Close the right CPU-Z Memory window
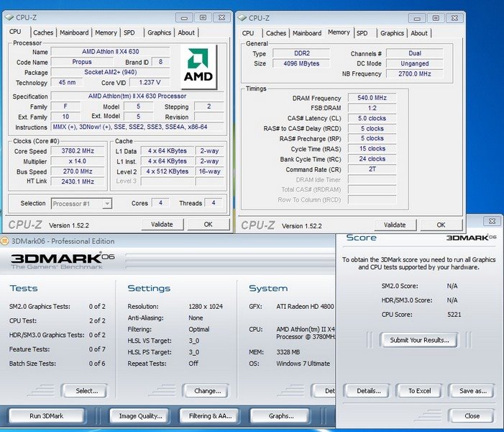504x432 pixels. [x=454, y=18]
